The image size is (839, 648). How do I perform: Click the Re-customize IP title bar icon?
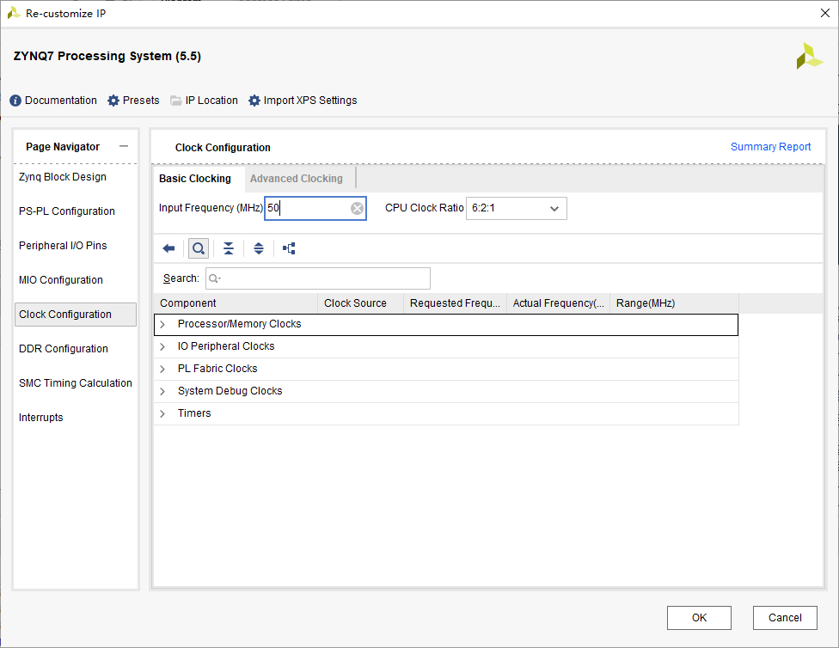[14, 14]
